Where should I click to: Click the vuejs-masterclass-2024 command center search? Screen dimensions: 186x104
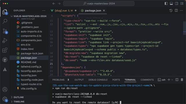[99, 3]
